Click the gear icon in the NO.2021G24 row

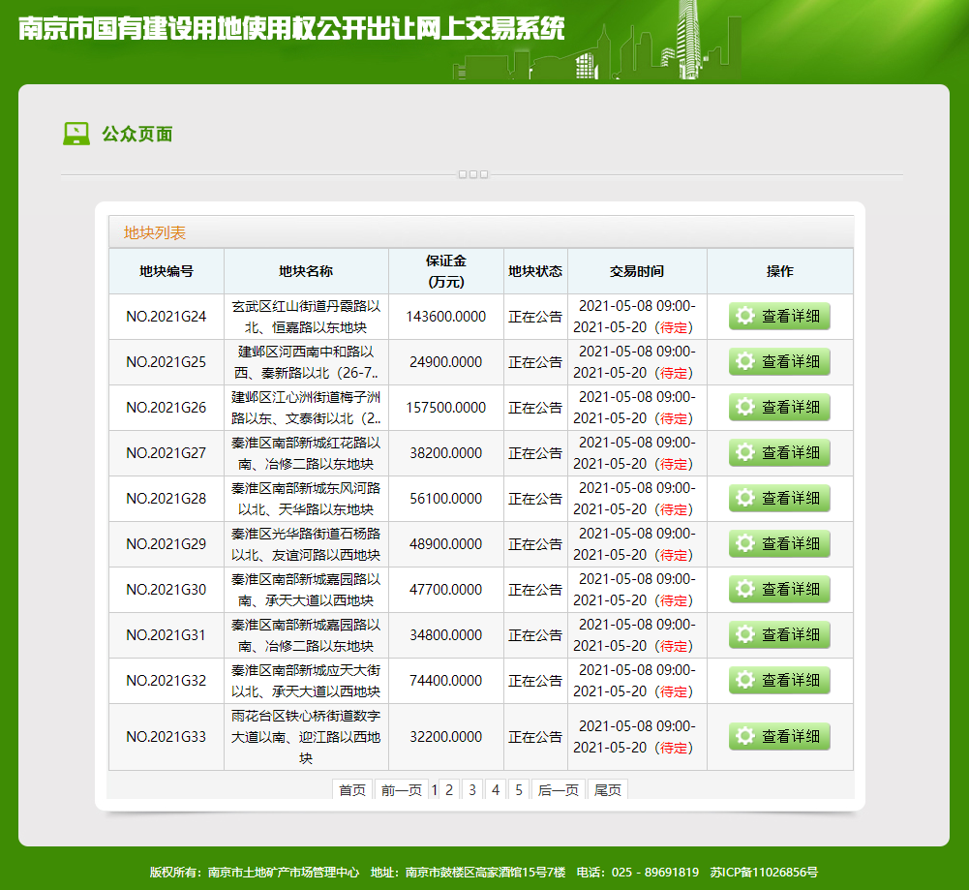pyautogui.click(x=744, y=317)
